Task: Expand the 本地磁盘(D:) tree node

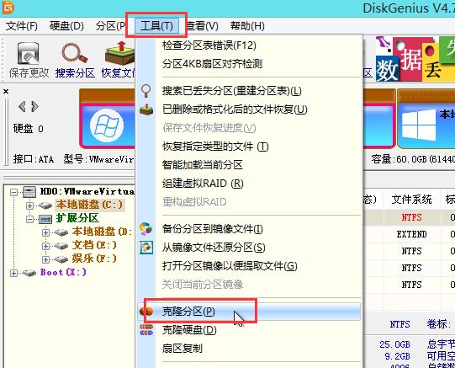Action: [45, 232]
